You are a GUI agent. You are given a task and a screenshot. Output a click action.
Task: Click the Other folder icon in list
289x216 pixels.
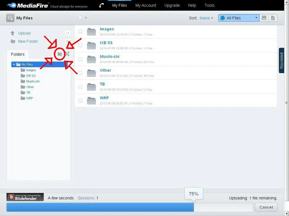point(91,73)
